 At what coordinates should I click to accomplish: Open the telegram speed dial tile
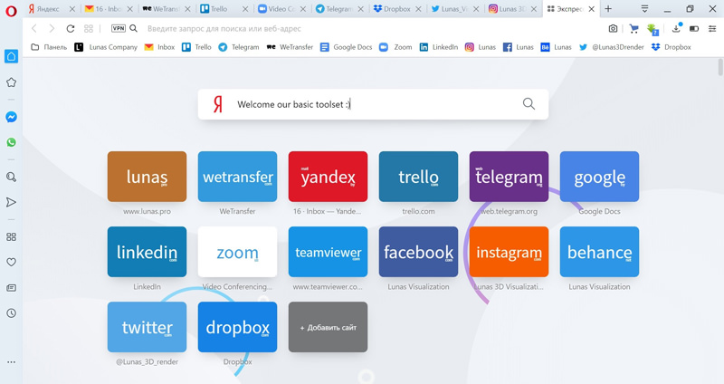click(509, 177)
